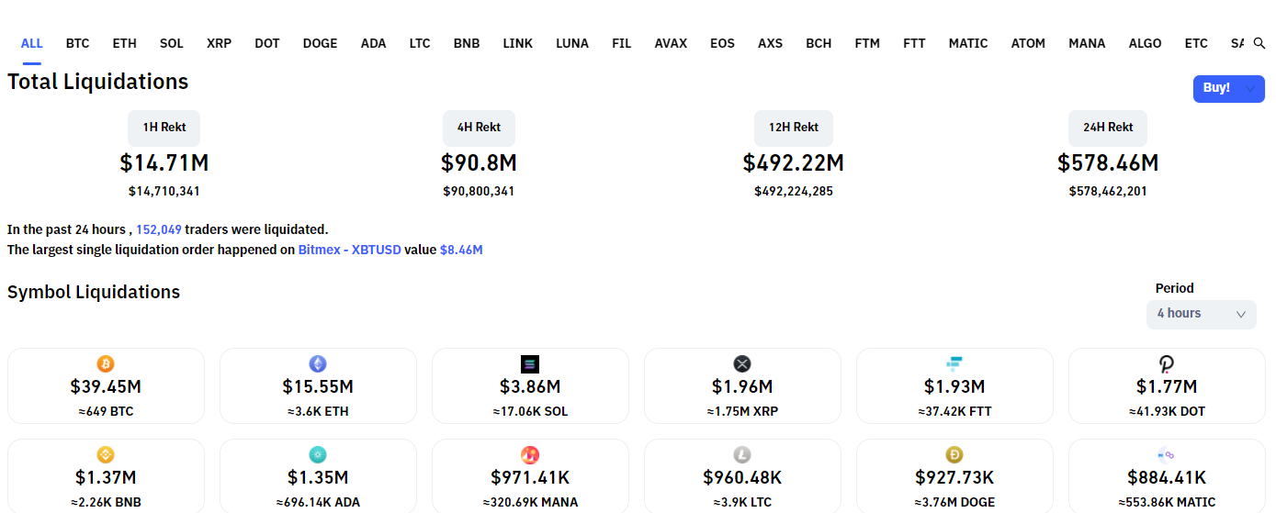Click the search magnifier icon
The height and width of the screenshot is (513, 1276).
[x=1259, y=43]
